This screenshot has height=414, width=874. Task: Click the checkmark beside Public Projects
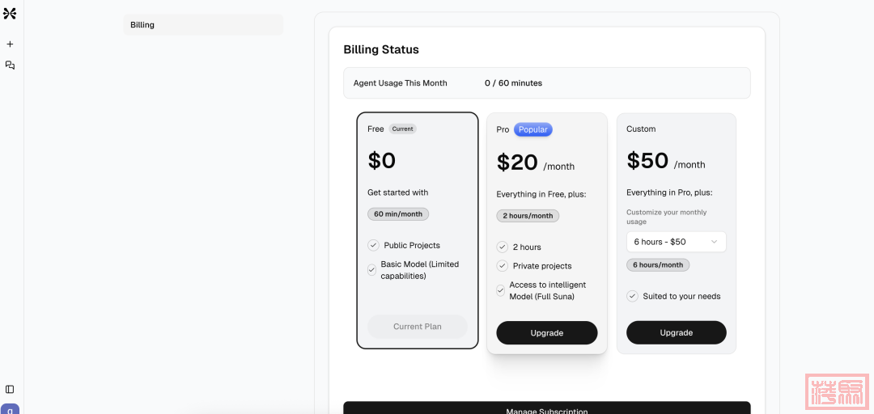click(373, 245)
